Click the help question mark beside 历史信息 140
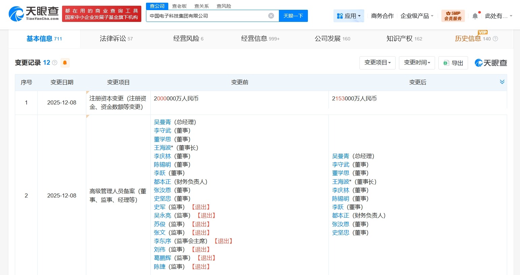 (x=495, y=38)
